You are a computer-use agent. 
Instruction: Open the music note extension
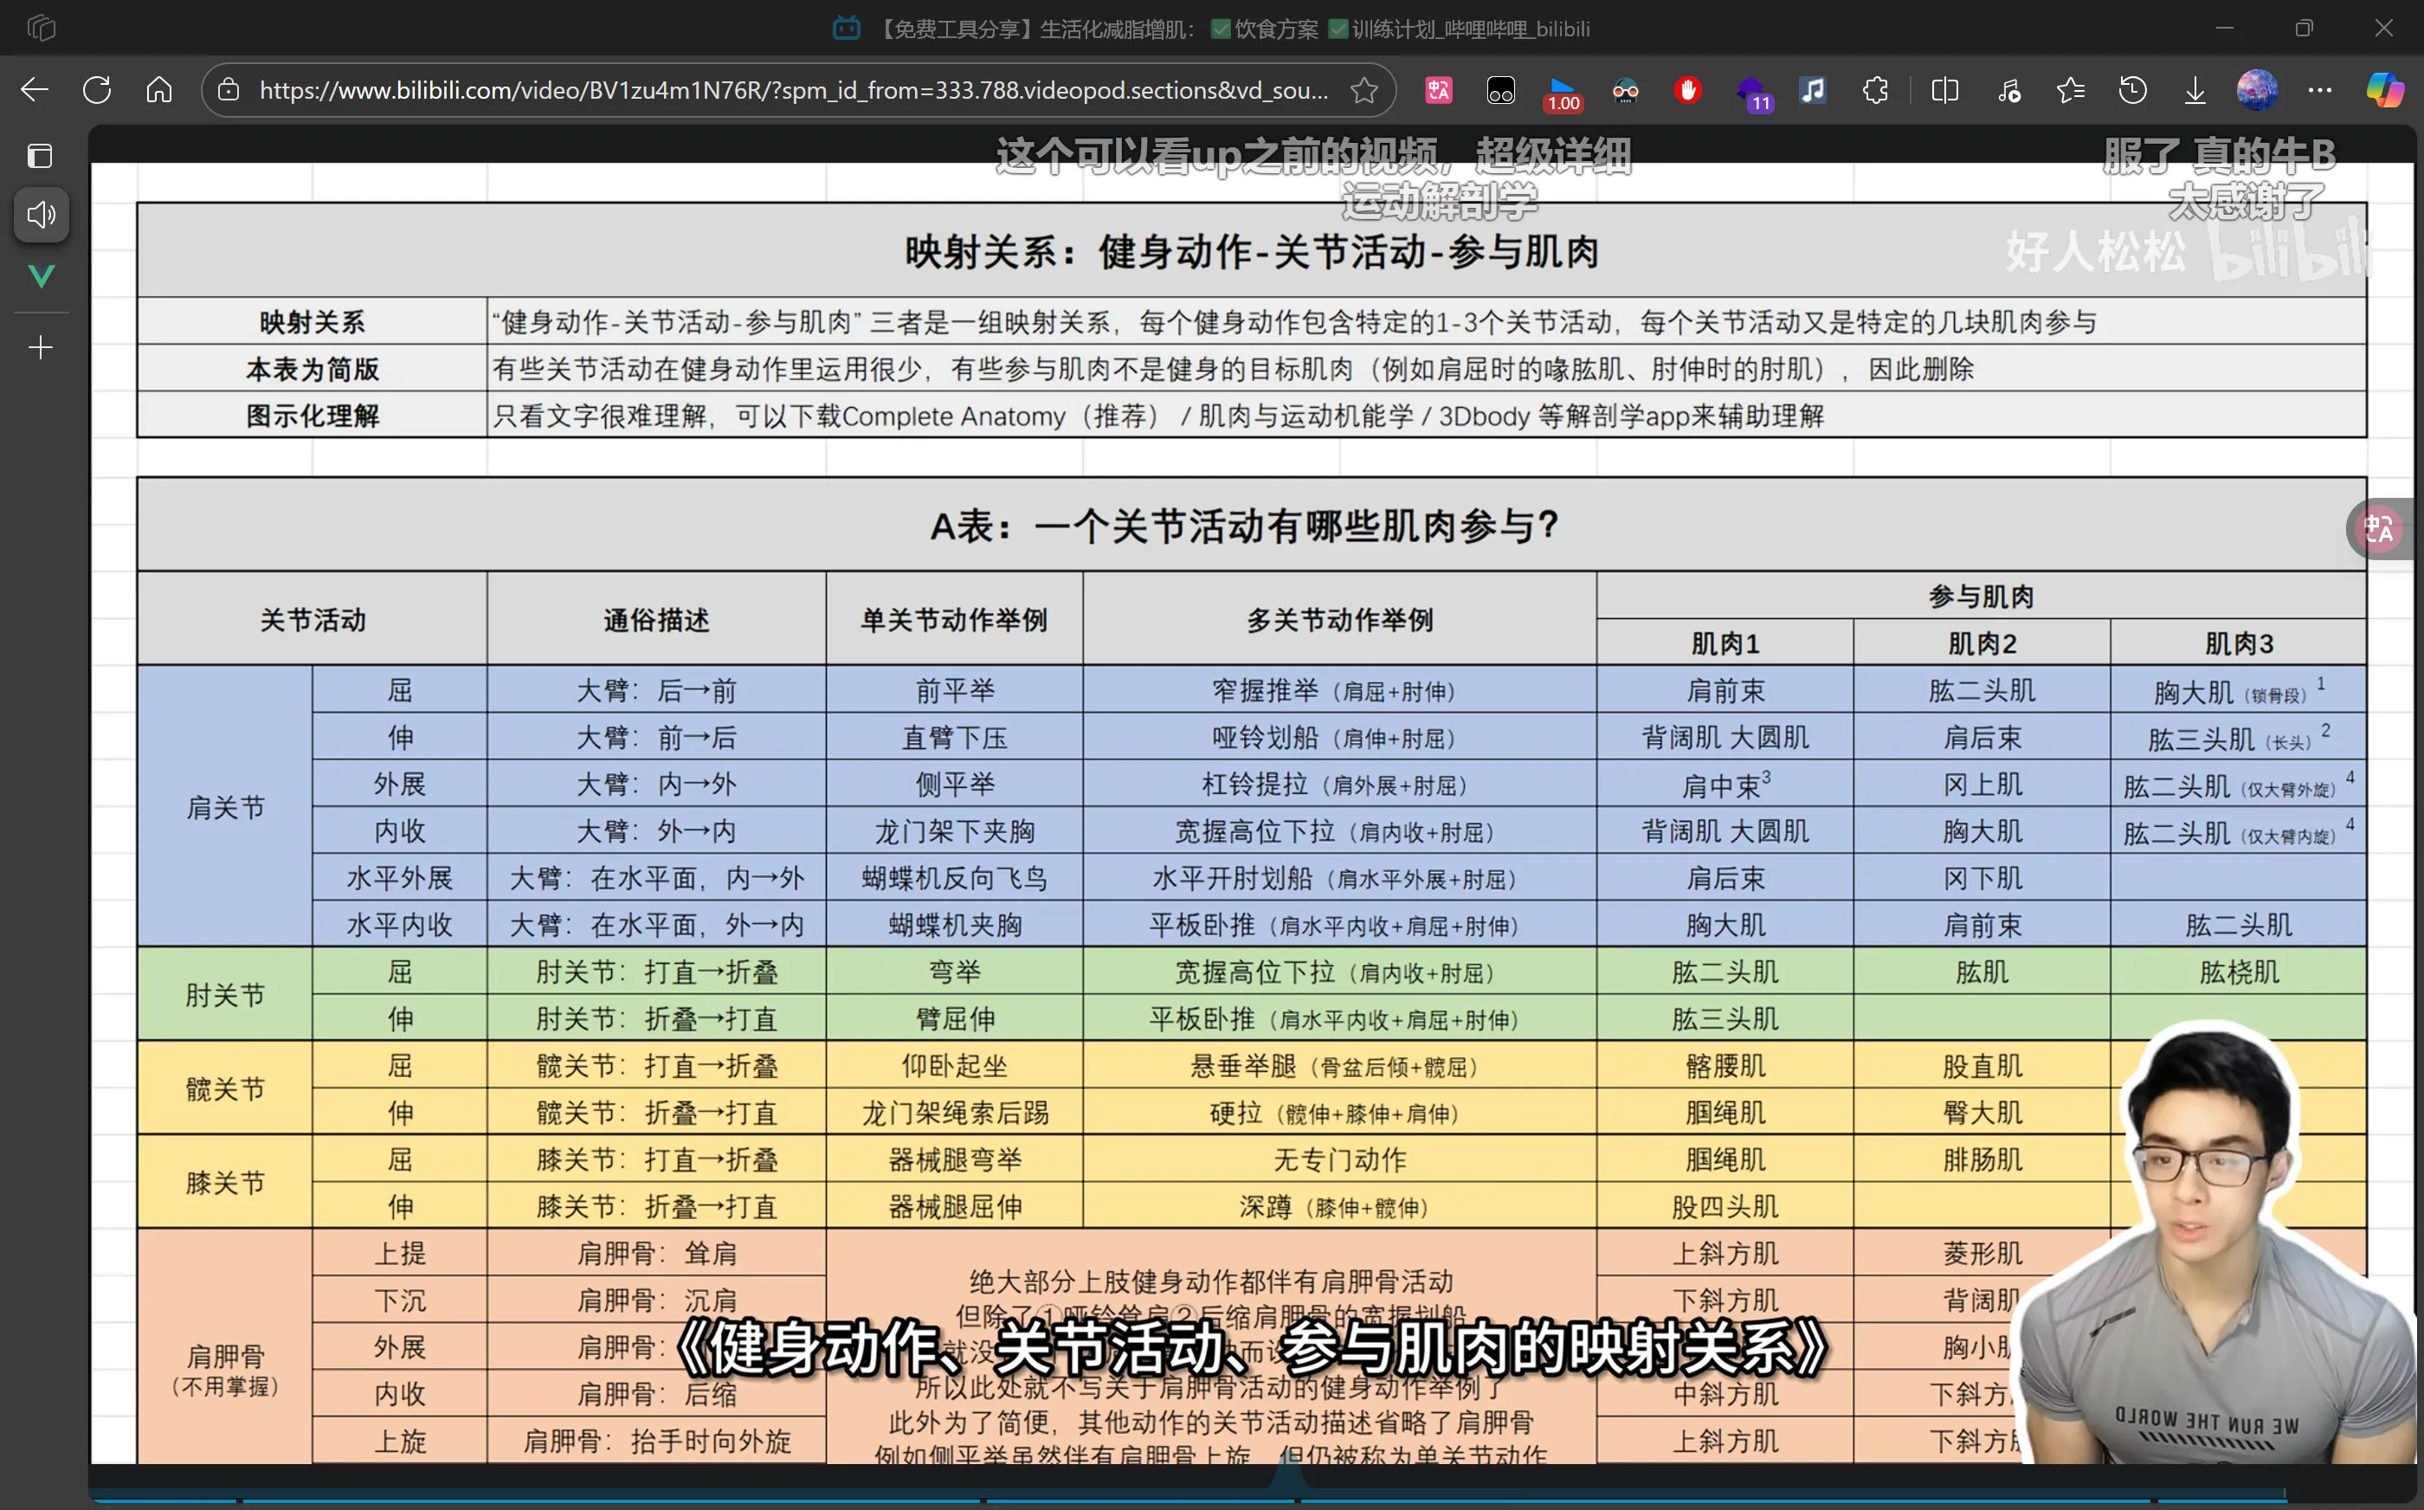coord(1813,90)
